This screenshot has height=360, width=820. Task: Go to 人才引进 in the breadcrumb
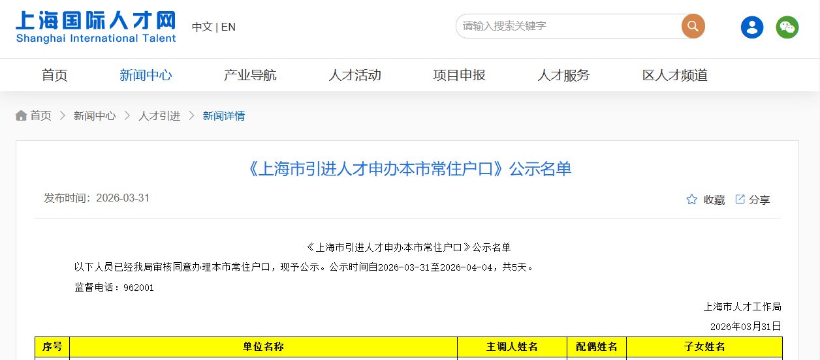tap(159, 115)
